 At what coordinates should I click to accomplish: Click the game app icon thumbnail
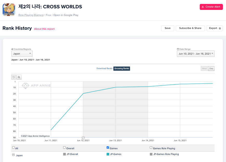coord(9,10)
